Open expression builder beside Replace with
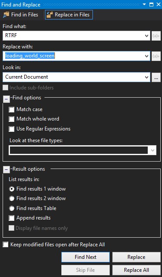 coord(156,56)
